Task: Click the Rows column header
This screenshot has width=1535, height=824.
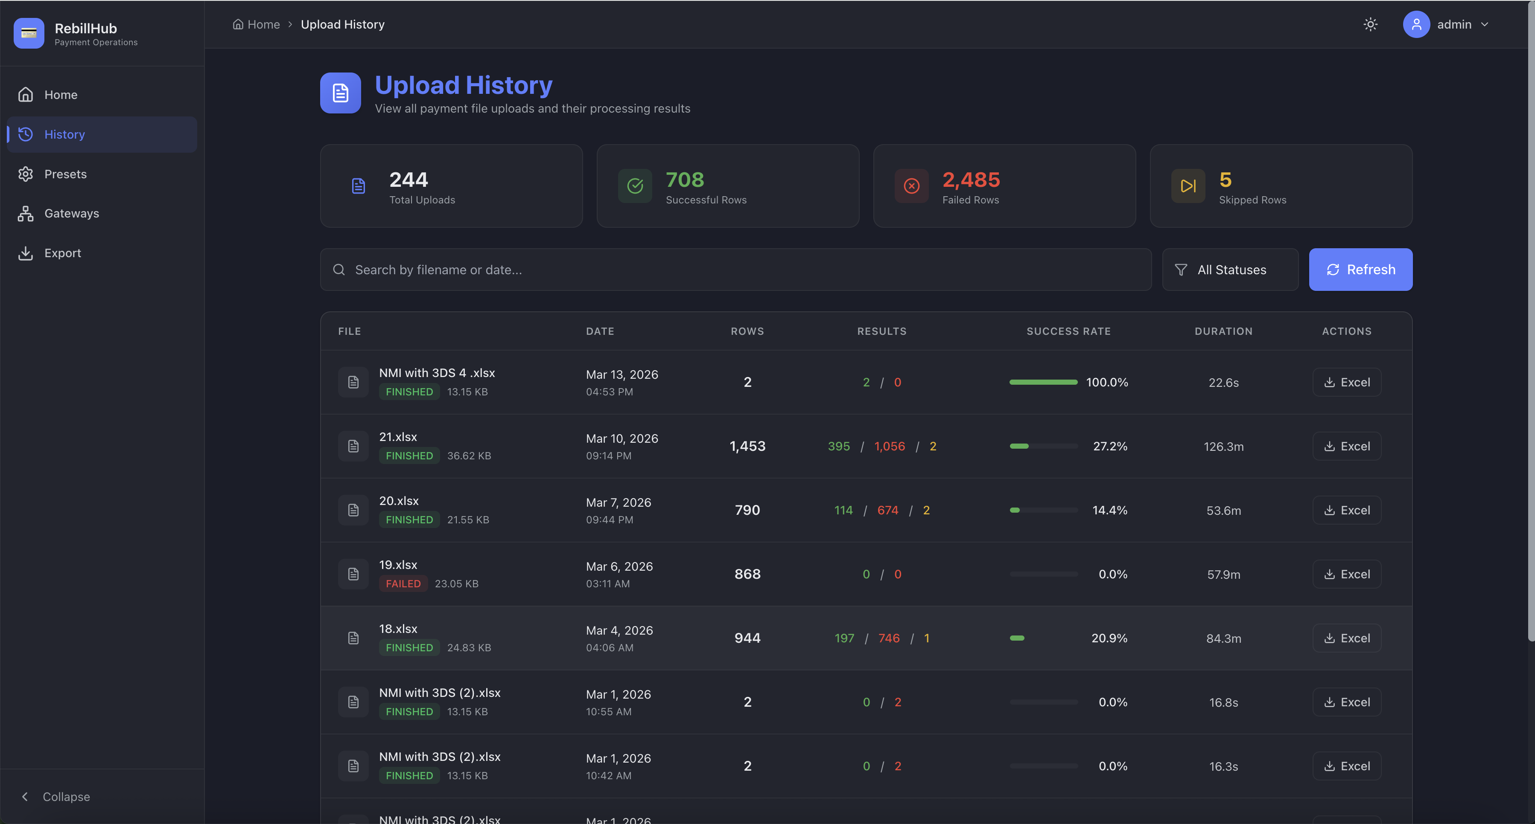Action: pyautogui.click(x=747, y=331)
